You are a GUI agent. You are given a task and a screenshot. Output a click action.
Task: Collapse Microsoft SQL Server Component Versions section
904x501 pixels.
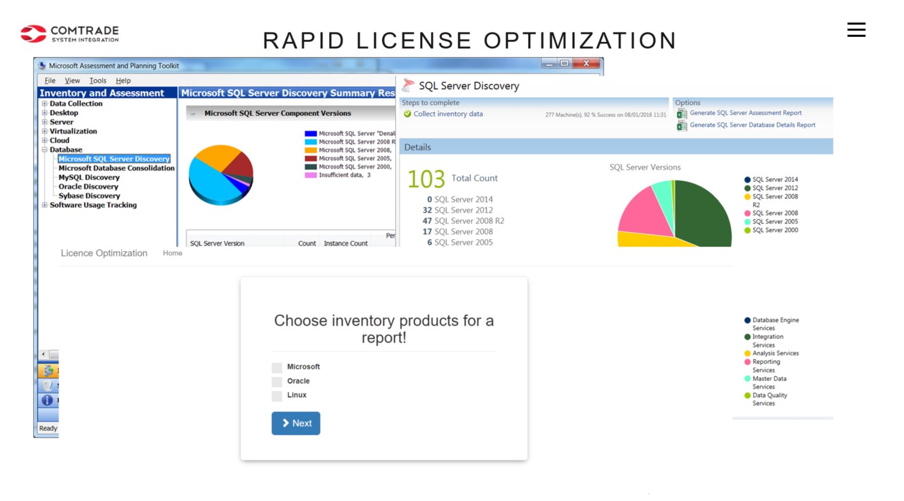(194, 114)
